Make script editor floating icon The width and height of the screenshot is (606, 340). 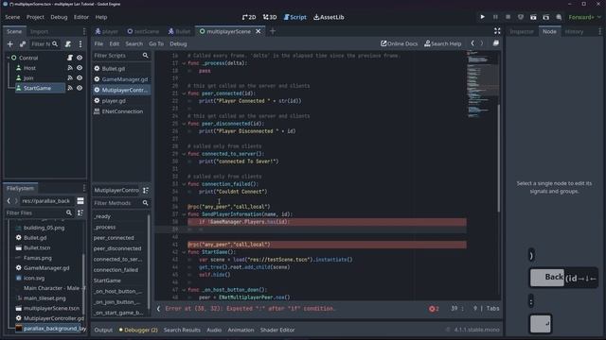(496, 43)
